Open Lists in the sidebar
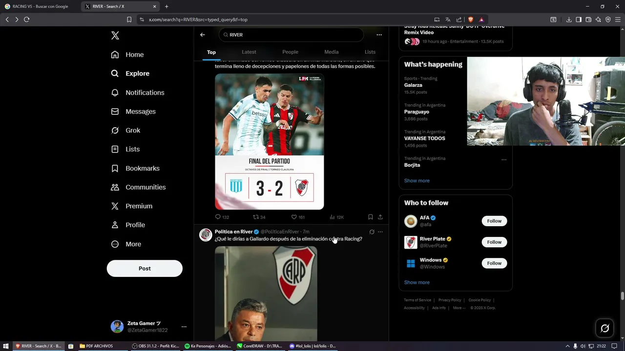Viewport: 625px width, 351px height. click(125, 149)
